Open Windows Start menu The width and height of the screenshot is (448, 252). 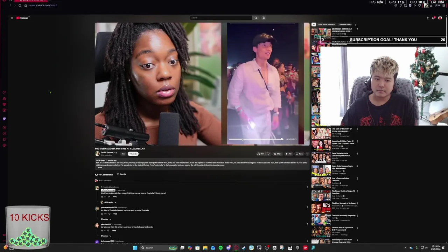[135, 248]
